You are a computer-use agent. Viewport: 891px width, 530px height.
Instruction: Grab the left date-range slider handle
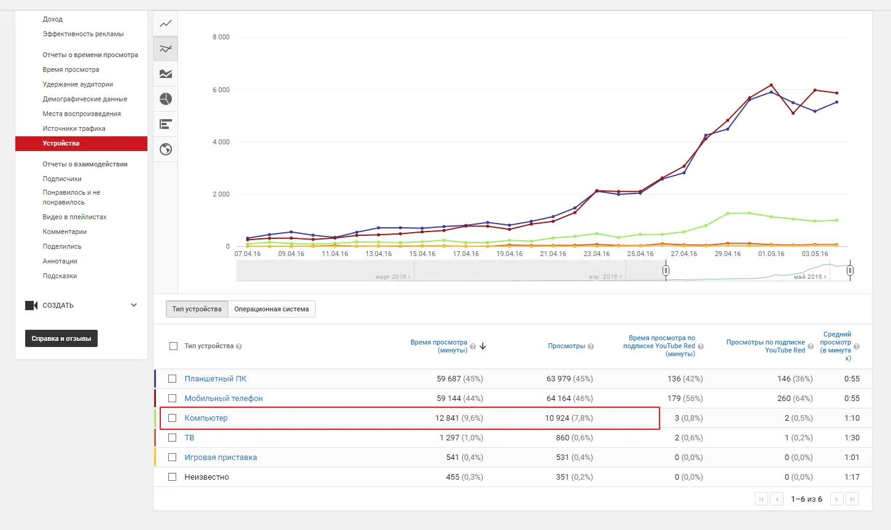click(666, 270)
